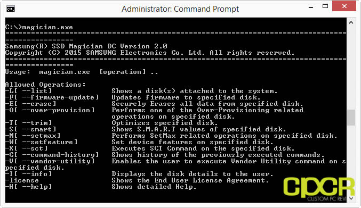Maximize the Command Prompt window
Screen dimensions: 361x208
click(325, 6)
